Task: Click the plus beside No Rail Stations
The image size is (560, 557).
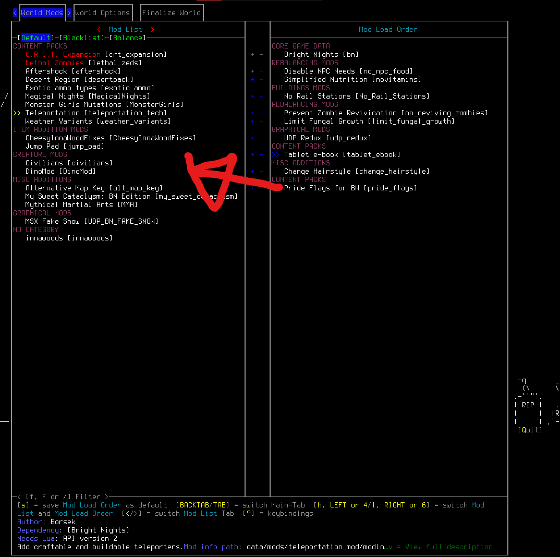Action: point(252,96)
